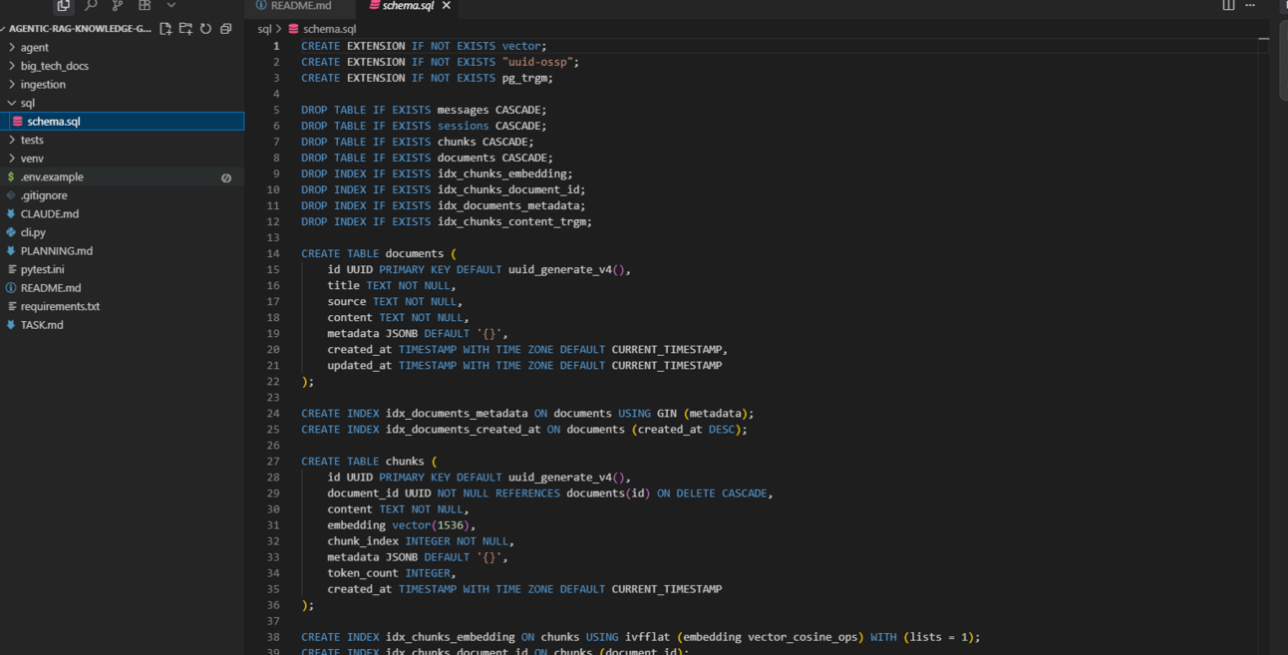Screen dimensions: 1288x655
Task: Open the Extensions view icon
Action: pyautogui.click(x=145, y=6)
